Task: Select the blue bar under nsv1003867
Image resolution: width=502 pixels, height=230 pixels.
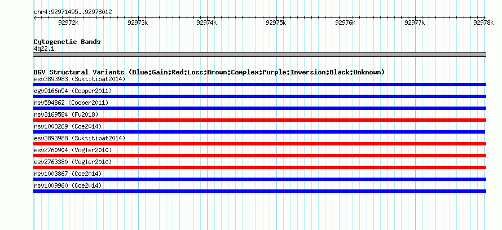Action: 259,179
